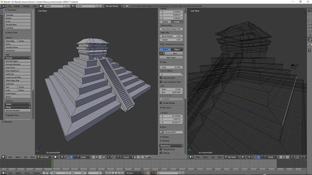
Task: Open the No Sync dropdown in the timeline
Action: coord(134,173)
